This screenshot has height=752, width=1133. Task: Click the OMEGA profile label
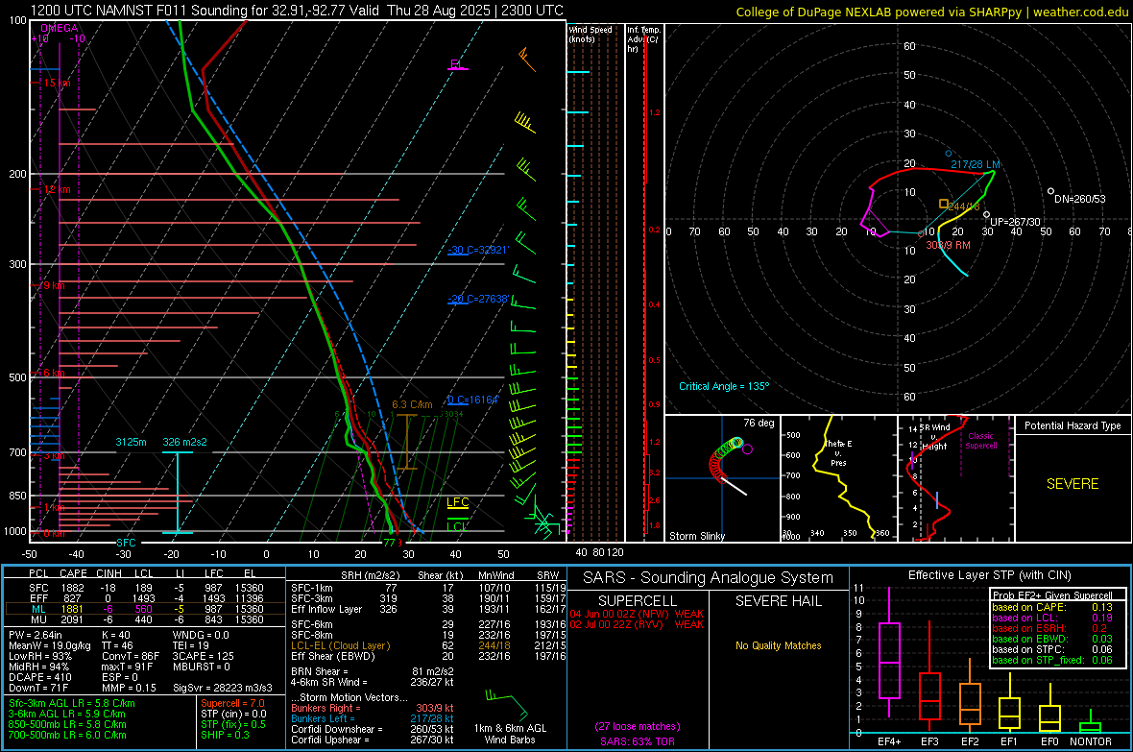point(60,28)
